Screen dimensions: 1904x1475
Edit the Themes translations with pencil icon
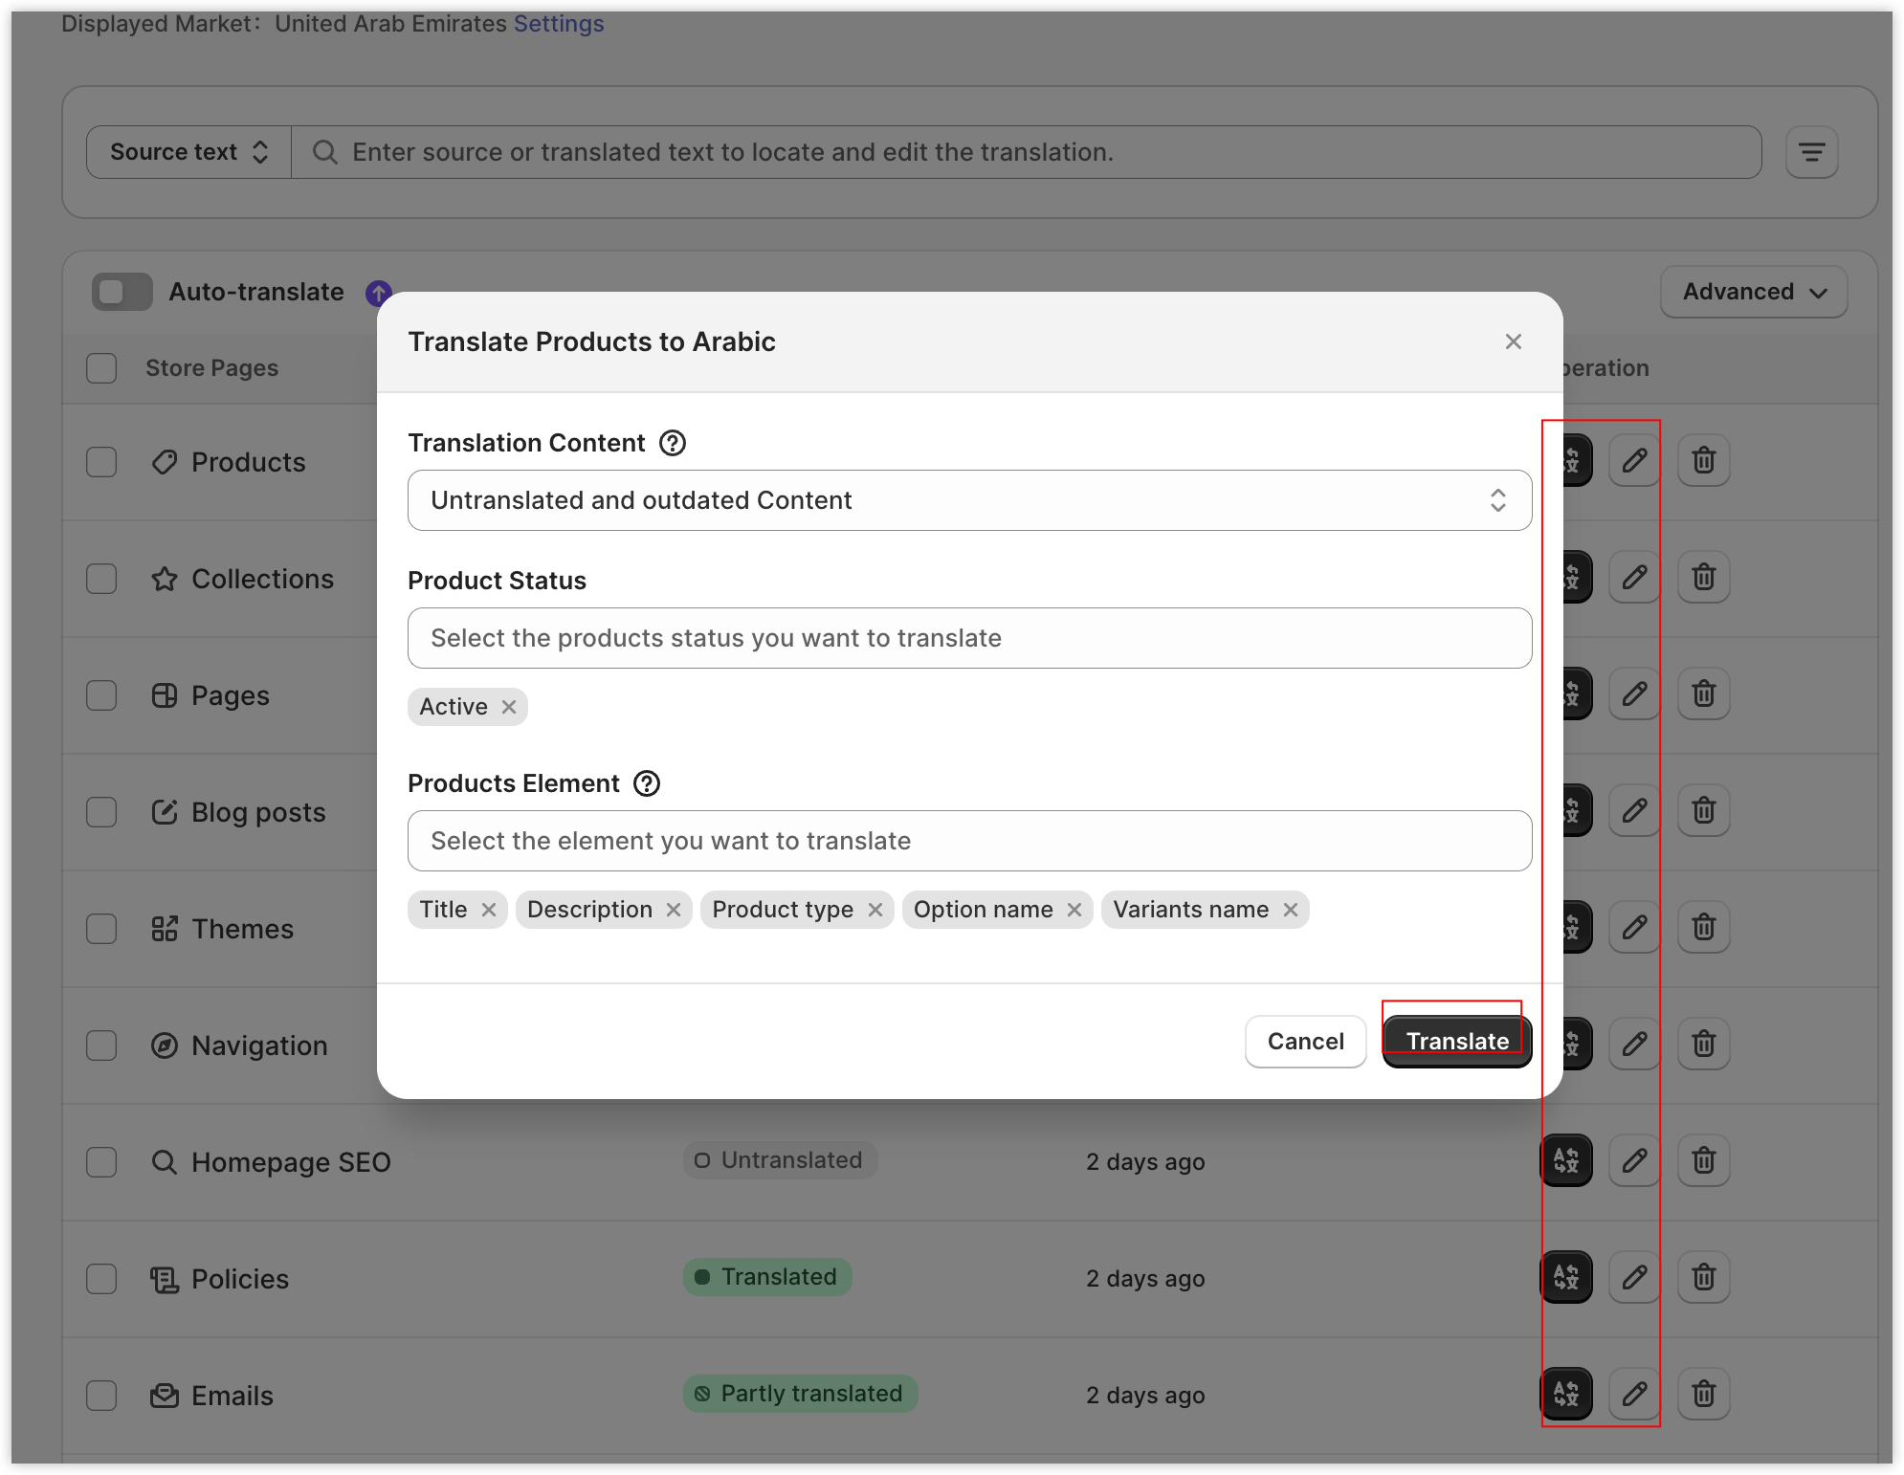pyautogui.click(x=1634, y=927)
